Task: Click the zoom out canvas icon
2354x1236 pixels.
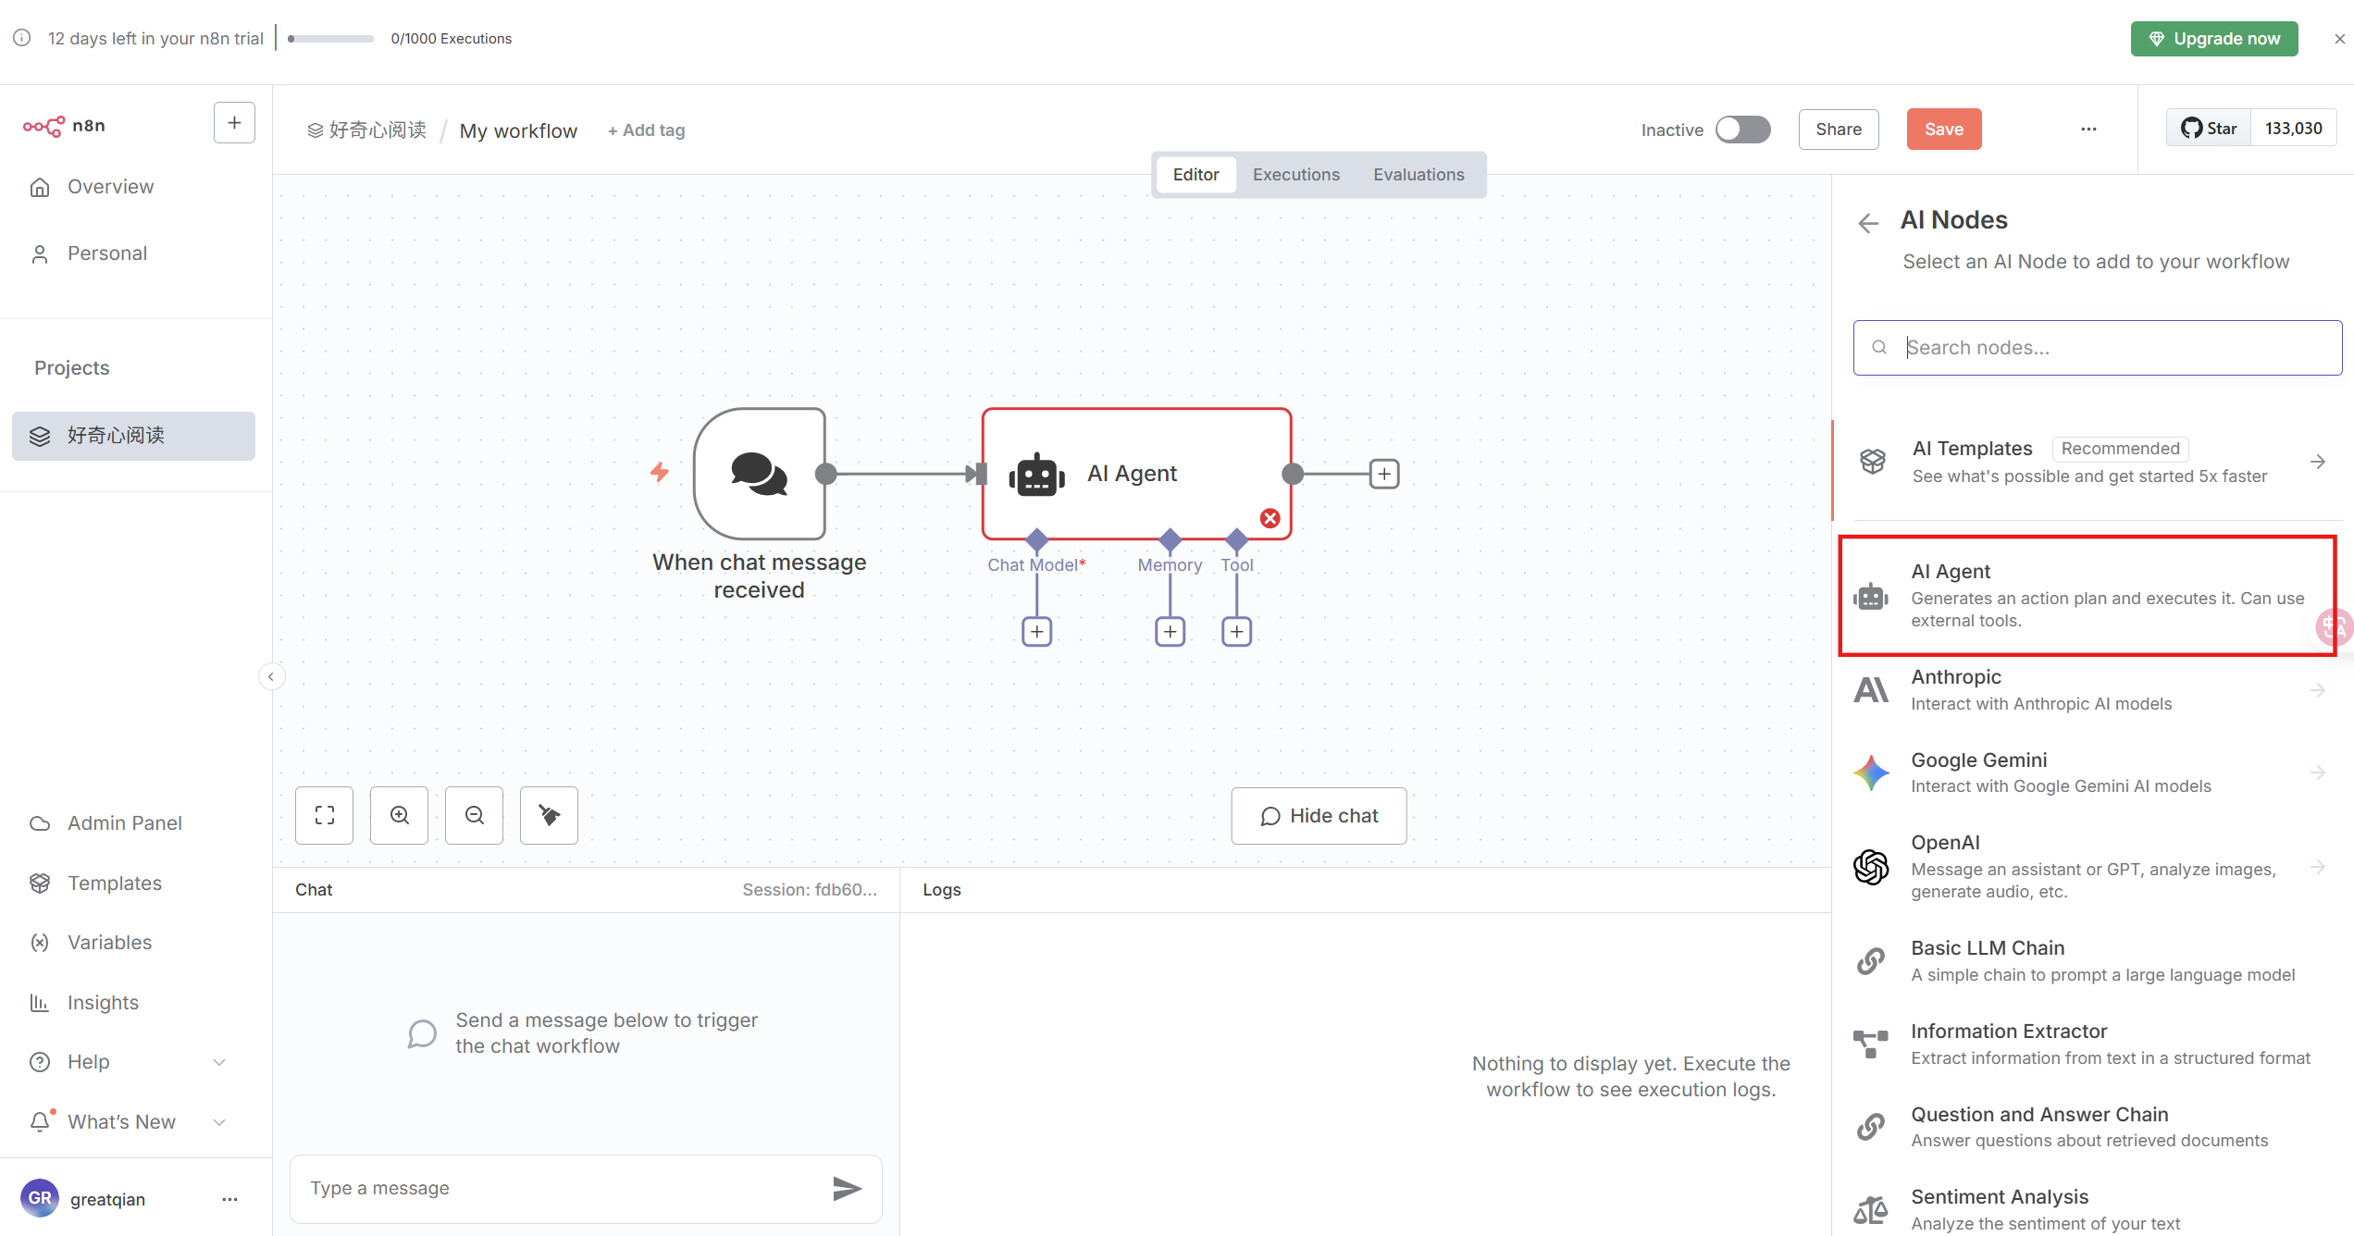Action: [474, 815]
